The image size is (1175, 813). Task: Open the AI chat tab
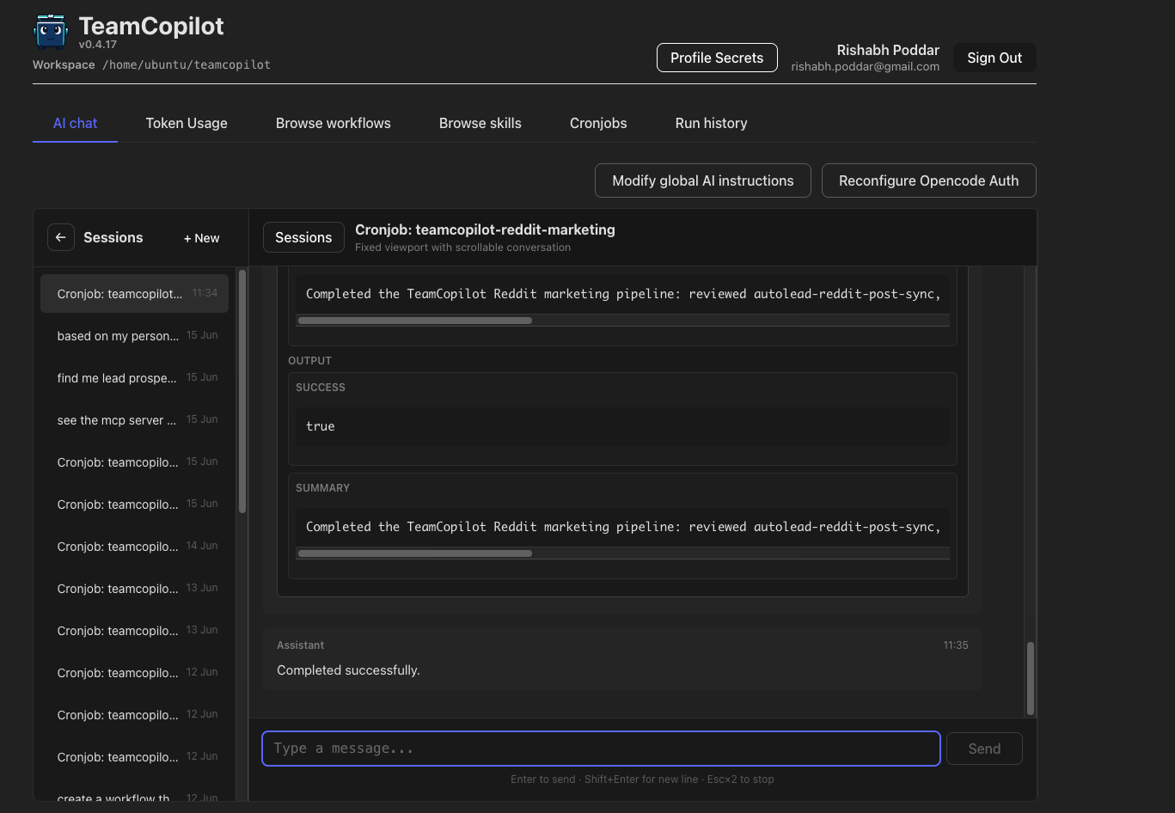pyautogui.click(x=75, y=123)
